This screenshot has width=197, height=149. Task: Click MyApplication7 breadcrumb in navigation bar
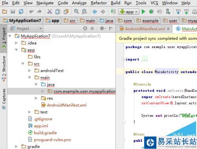[22, 20]
